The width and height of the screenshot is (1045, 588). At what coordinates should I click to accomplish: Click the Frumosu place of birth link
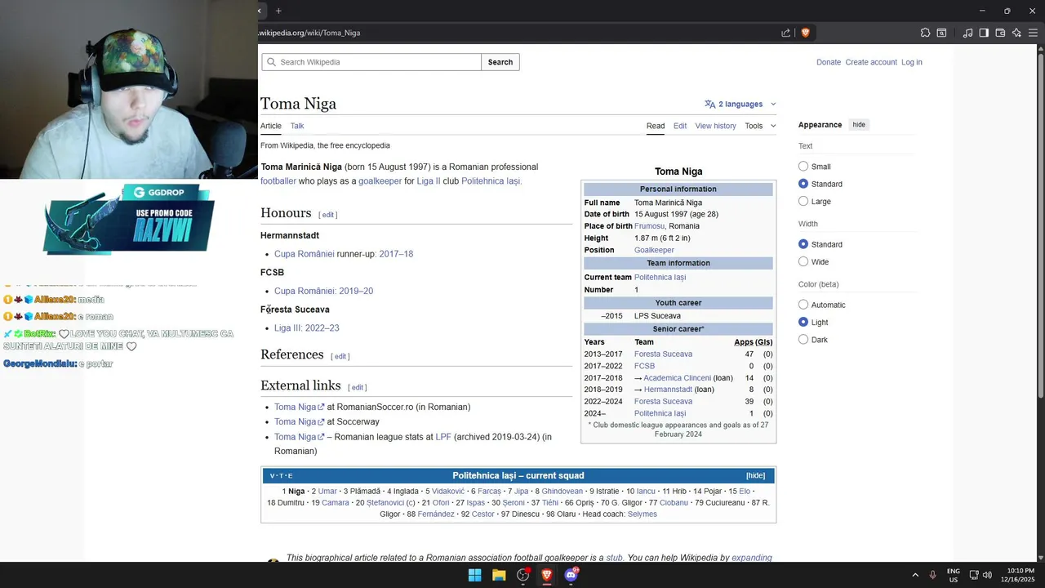click(x=649, y=226)
